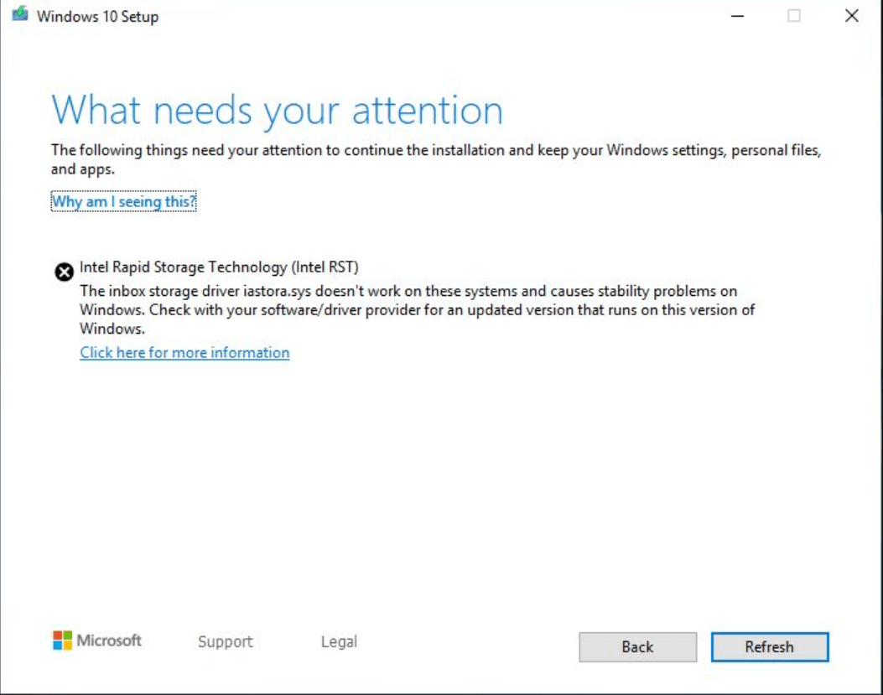The width and height of the screenshot is (883, 695).
Task: Open 'Click here for more information' link
Action: (x=184, y=353)
